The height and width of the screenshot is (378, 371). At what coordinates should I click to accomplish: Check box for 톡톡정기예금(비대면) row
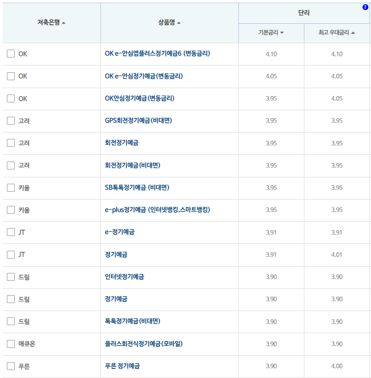click(x=11, y=322)
